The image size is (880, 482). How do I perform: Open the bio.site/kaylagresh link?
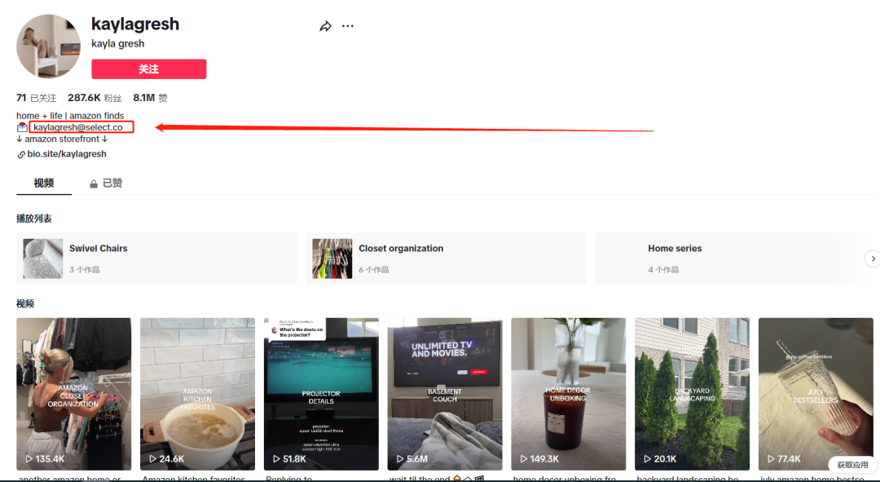coord(67,154)
